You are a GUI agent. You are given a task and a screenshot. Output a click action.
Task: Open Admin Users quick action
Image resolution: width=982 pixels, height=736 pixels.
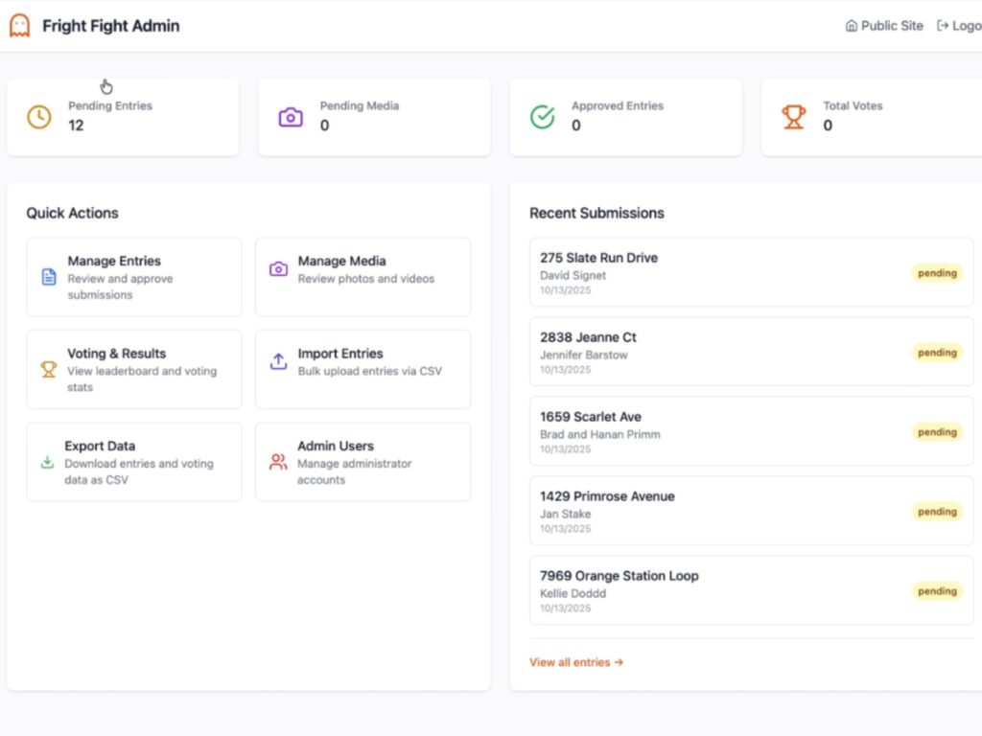point(362,462)
